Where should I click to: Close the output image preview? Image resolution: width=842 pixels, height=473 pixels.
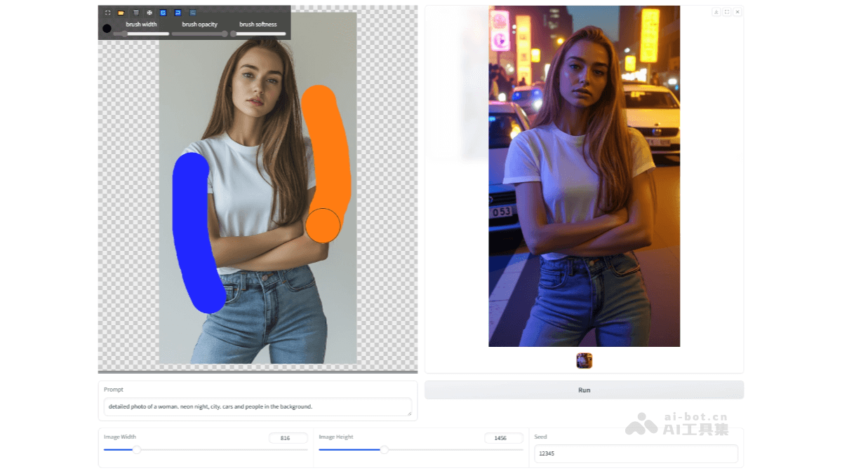737,12
